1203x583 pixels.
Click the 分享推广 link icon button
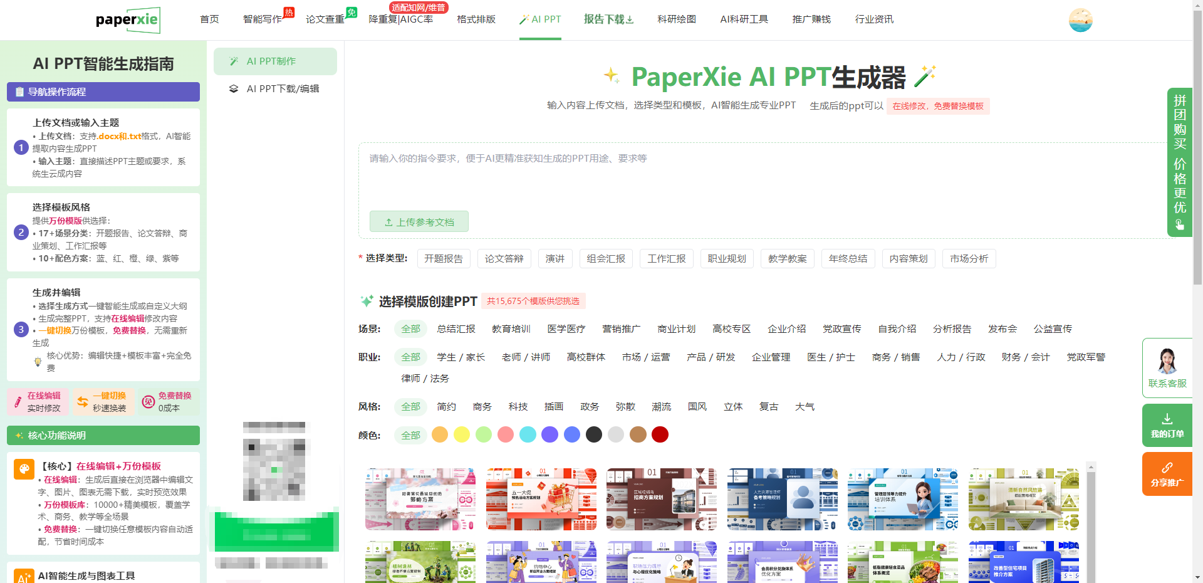1167,474
